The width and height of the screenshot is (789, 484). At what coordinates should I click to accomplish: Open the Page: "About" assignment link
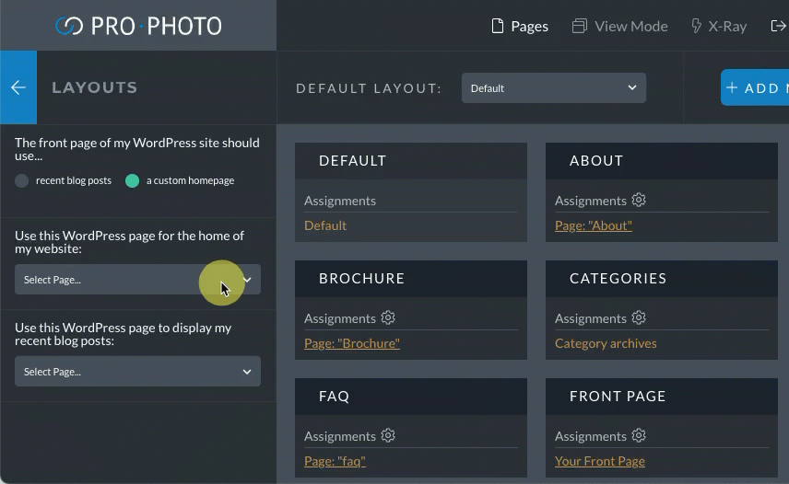594,226
